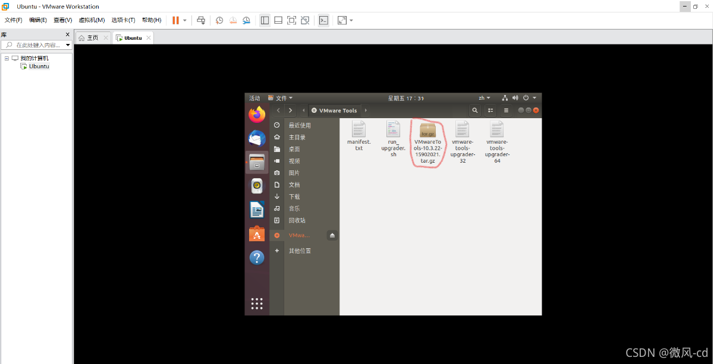
Task: Open the 帮助(H) menu
Action: click(x=152, y=20)
